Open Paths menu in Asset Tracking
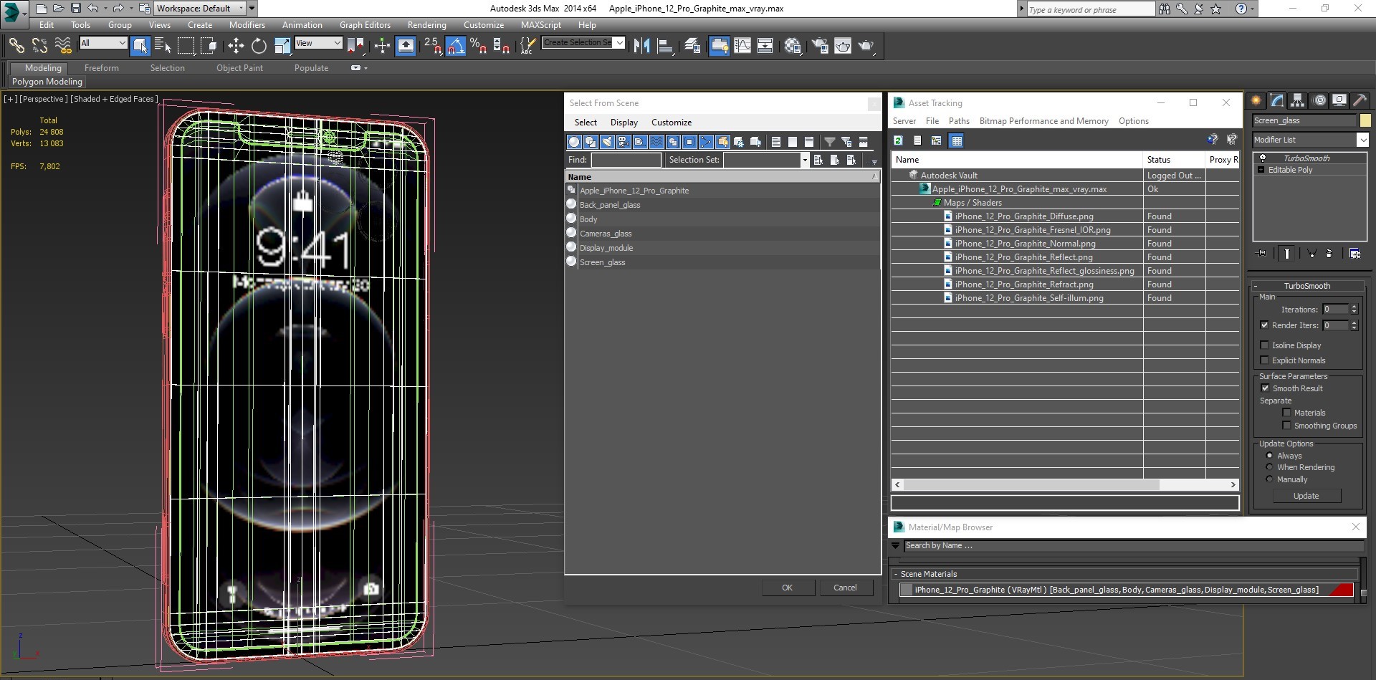 (x=959, y=121)
